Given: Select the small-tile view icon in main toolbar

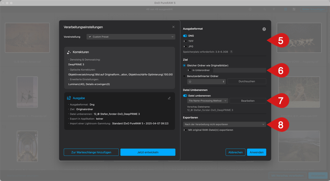Looking at the screenshot, I should click(294, 9).
